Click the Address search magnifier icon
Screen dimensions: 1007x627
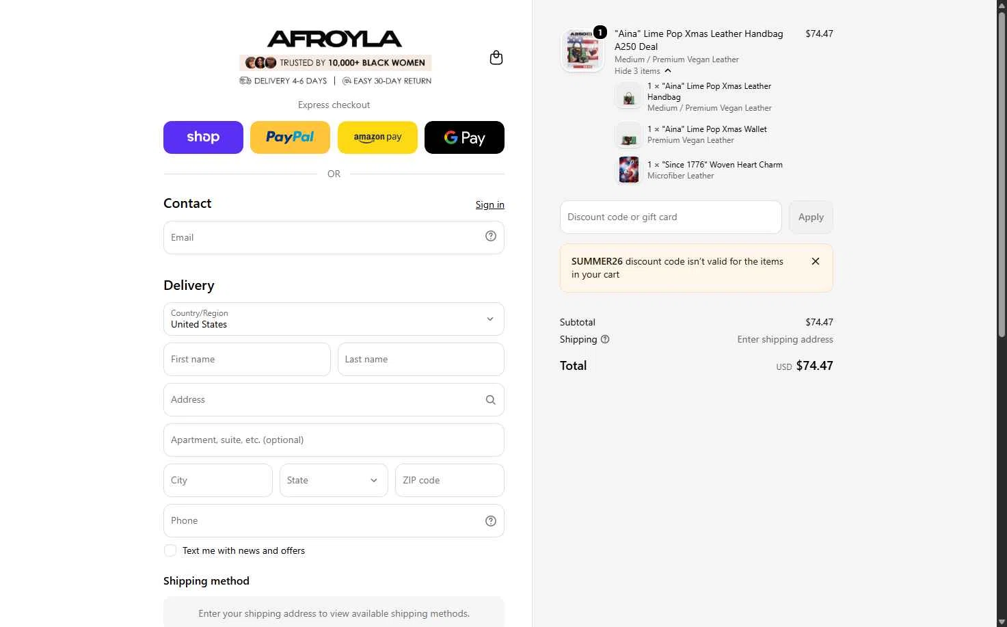(491, 400)
